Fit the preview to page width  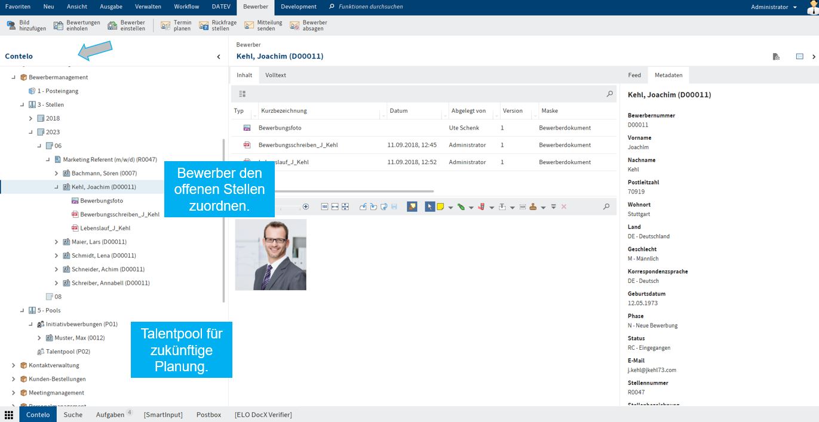335,207
